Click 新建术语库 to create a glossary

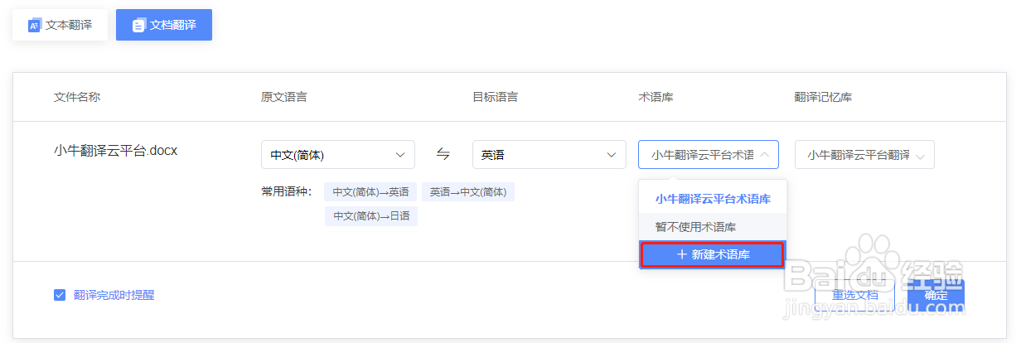tap(713, 255)
